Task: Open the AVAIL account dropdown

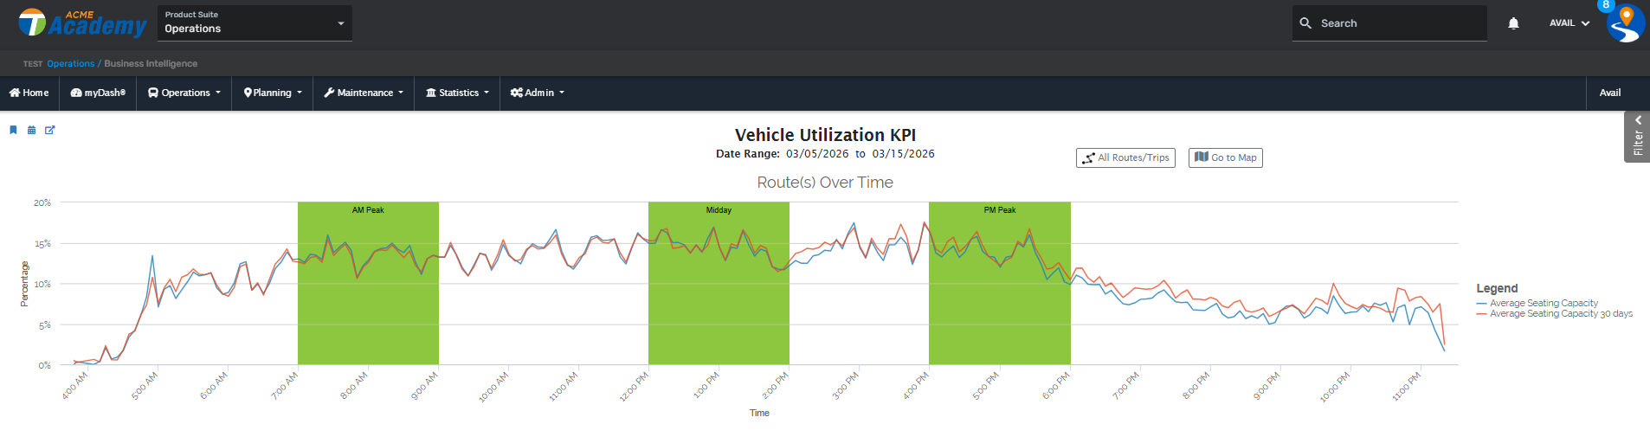Action: click(1569, 23)
